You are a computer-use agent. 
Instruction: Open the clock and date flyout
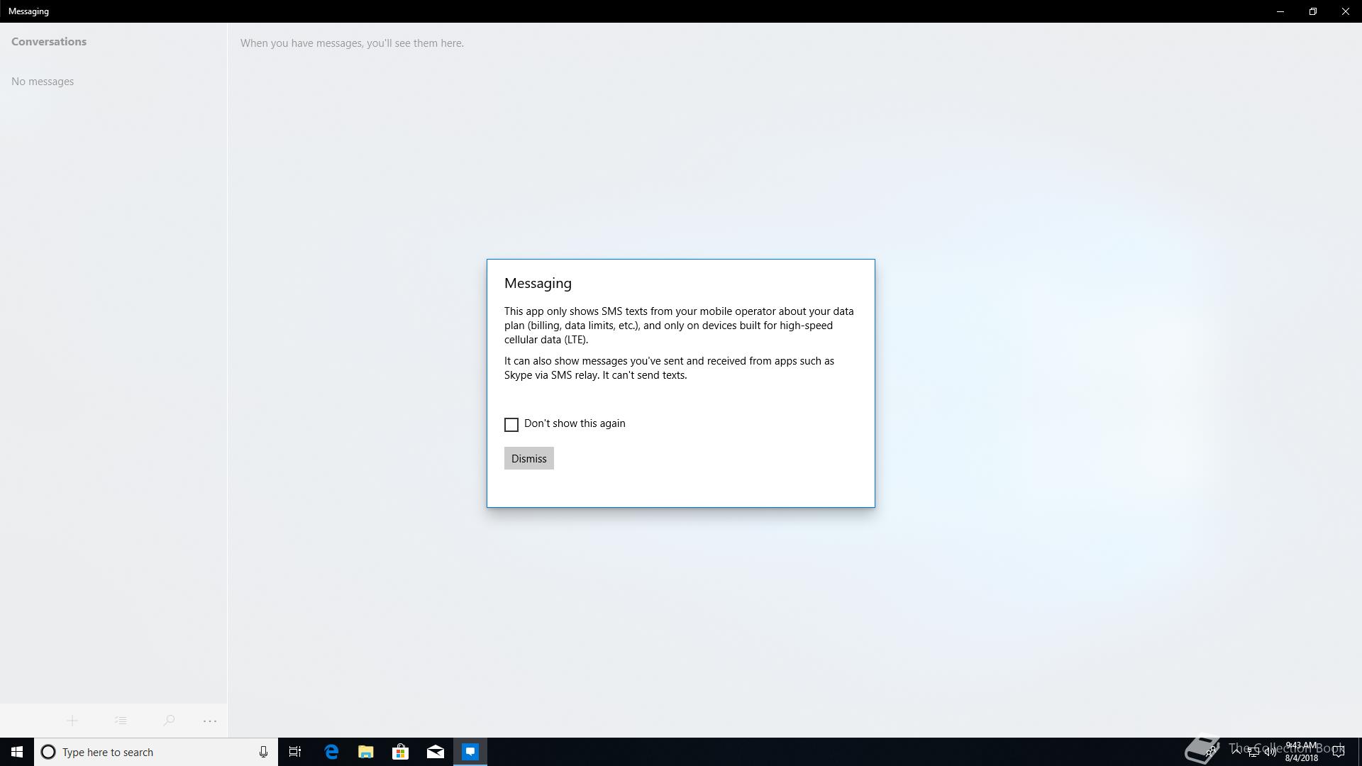coord(1302,752)
